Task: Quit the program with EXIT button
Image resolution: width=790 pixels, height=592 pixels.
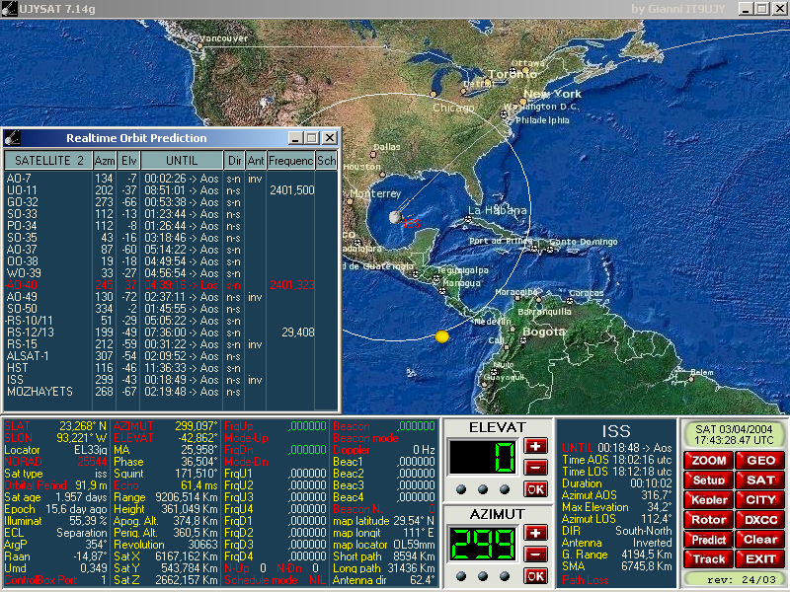Action: (759, 559)
